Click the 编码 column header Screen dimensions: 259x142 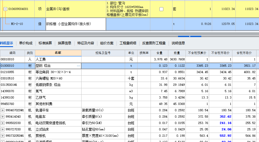click(12, 53)
